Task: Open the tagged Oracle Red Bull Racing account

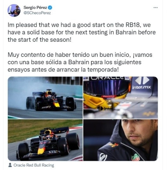Action: pyautogui.click(x=34, y=165)
